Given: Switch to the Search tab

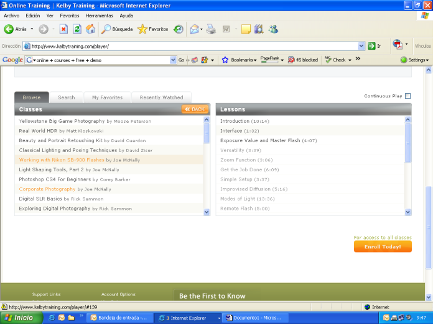Looking at the screenshot, I should pyautogui.click(x=67, y=97).
